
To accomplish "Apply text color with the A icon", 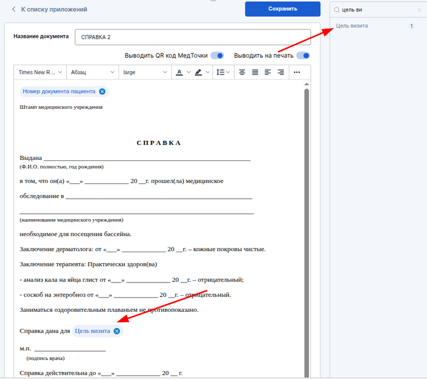I will [x=179, y=72].
